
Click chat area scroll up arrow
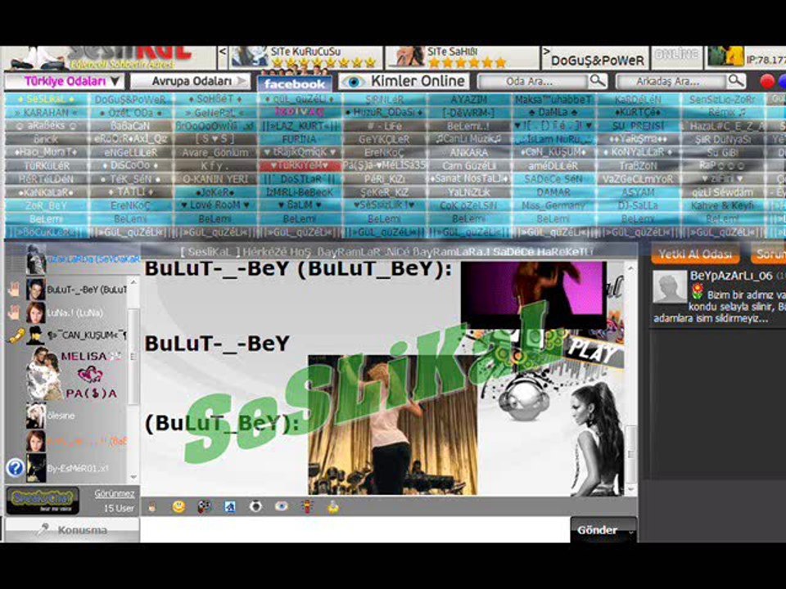pos(630,269)
